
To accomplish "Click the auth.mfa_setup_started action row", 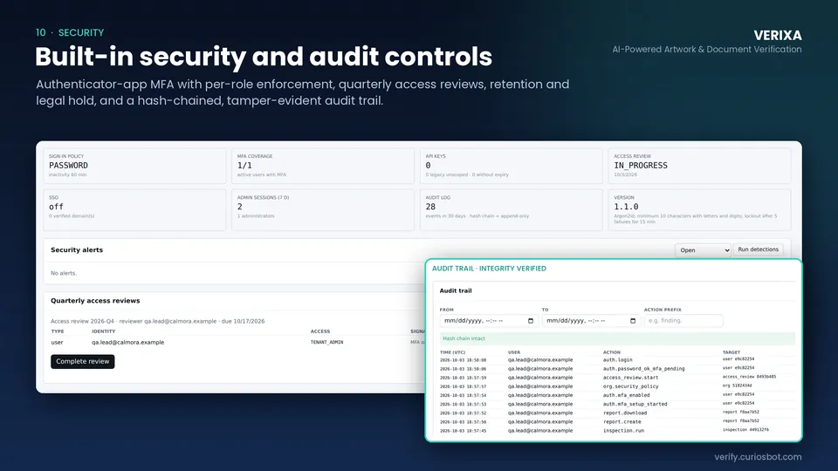I will pyautogui.click(x=617, y=404).
